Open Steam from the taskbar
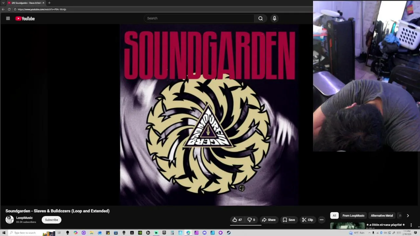 228,233
